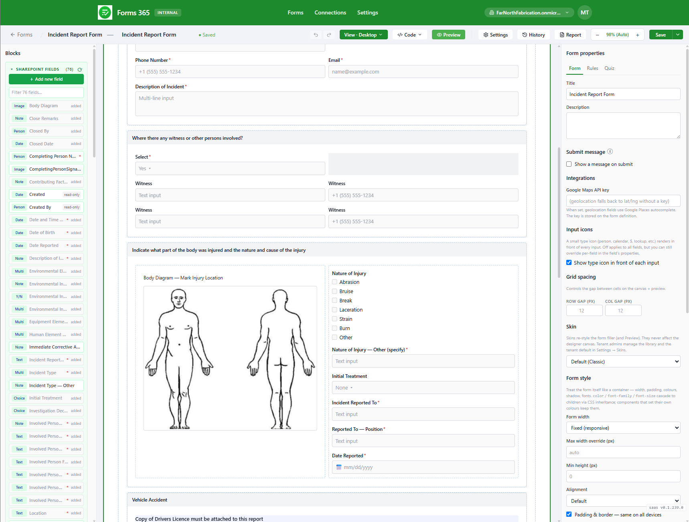This screenshot has width=689, height=522.
Task: Open the Select Yes dropdown
Action: pos(230,168)
